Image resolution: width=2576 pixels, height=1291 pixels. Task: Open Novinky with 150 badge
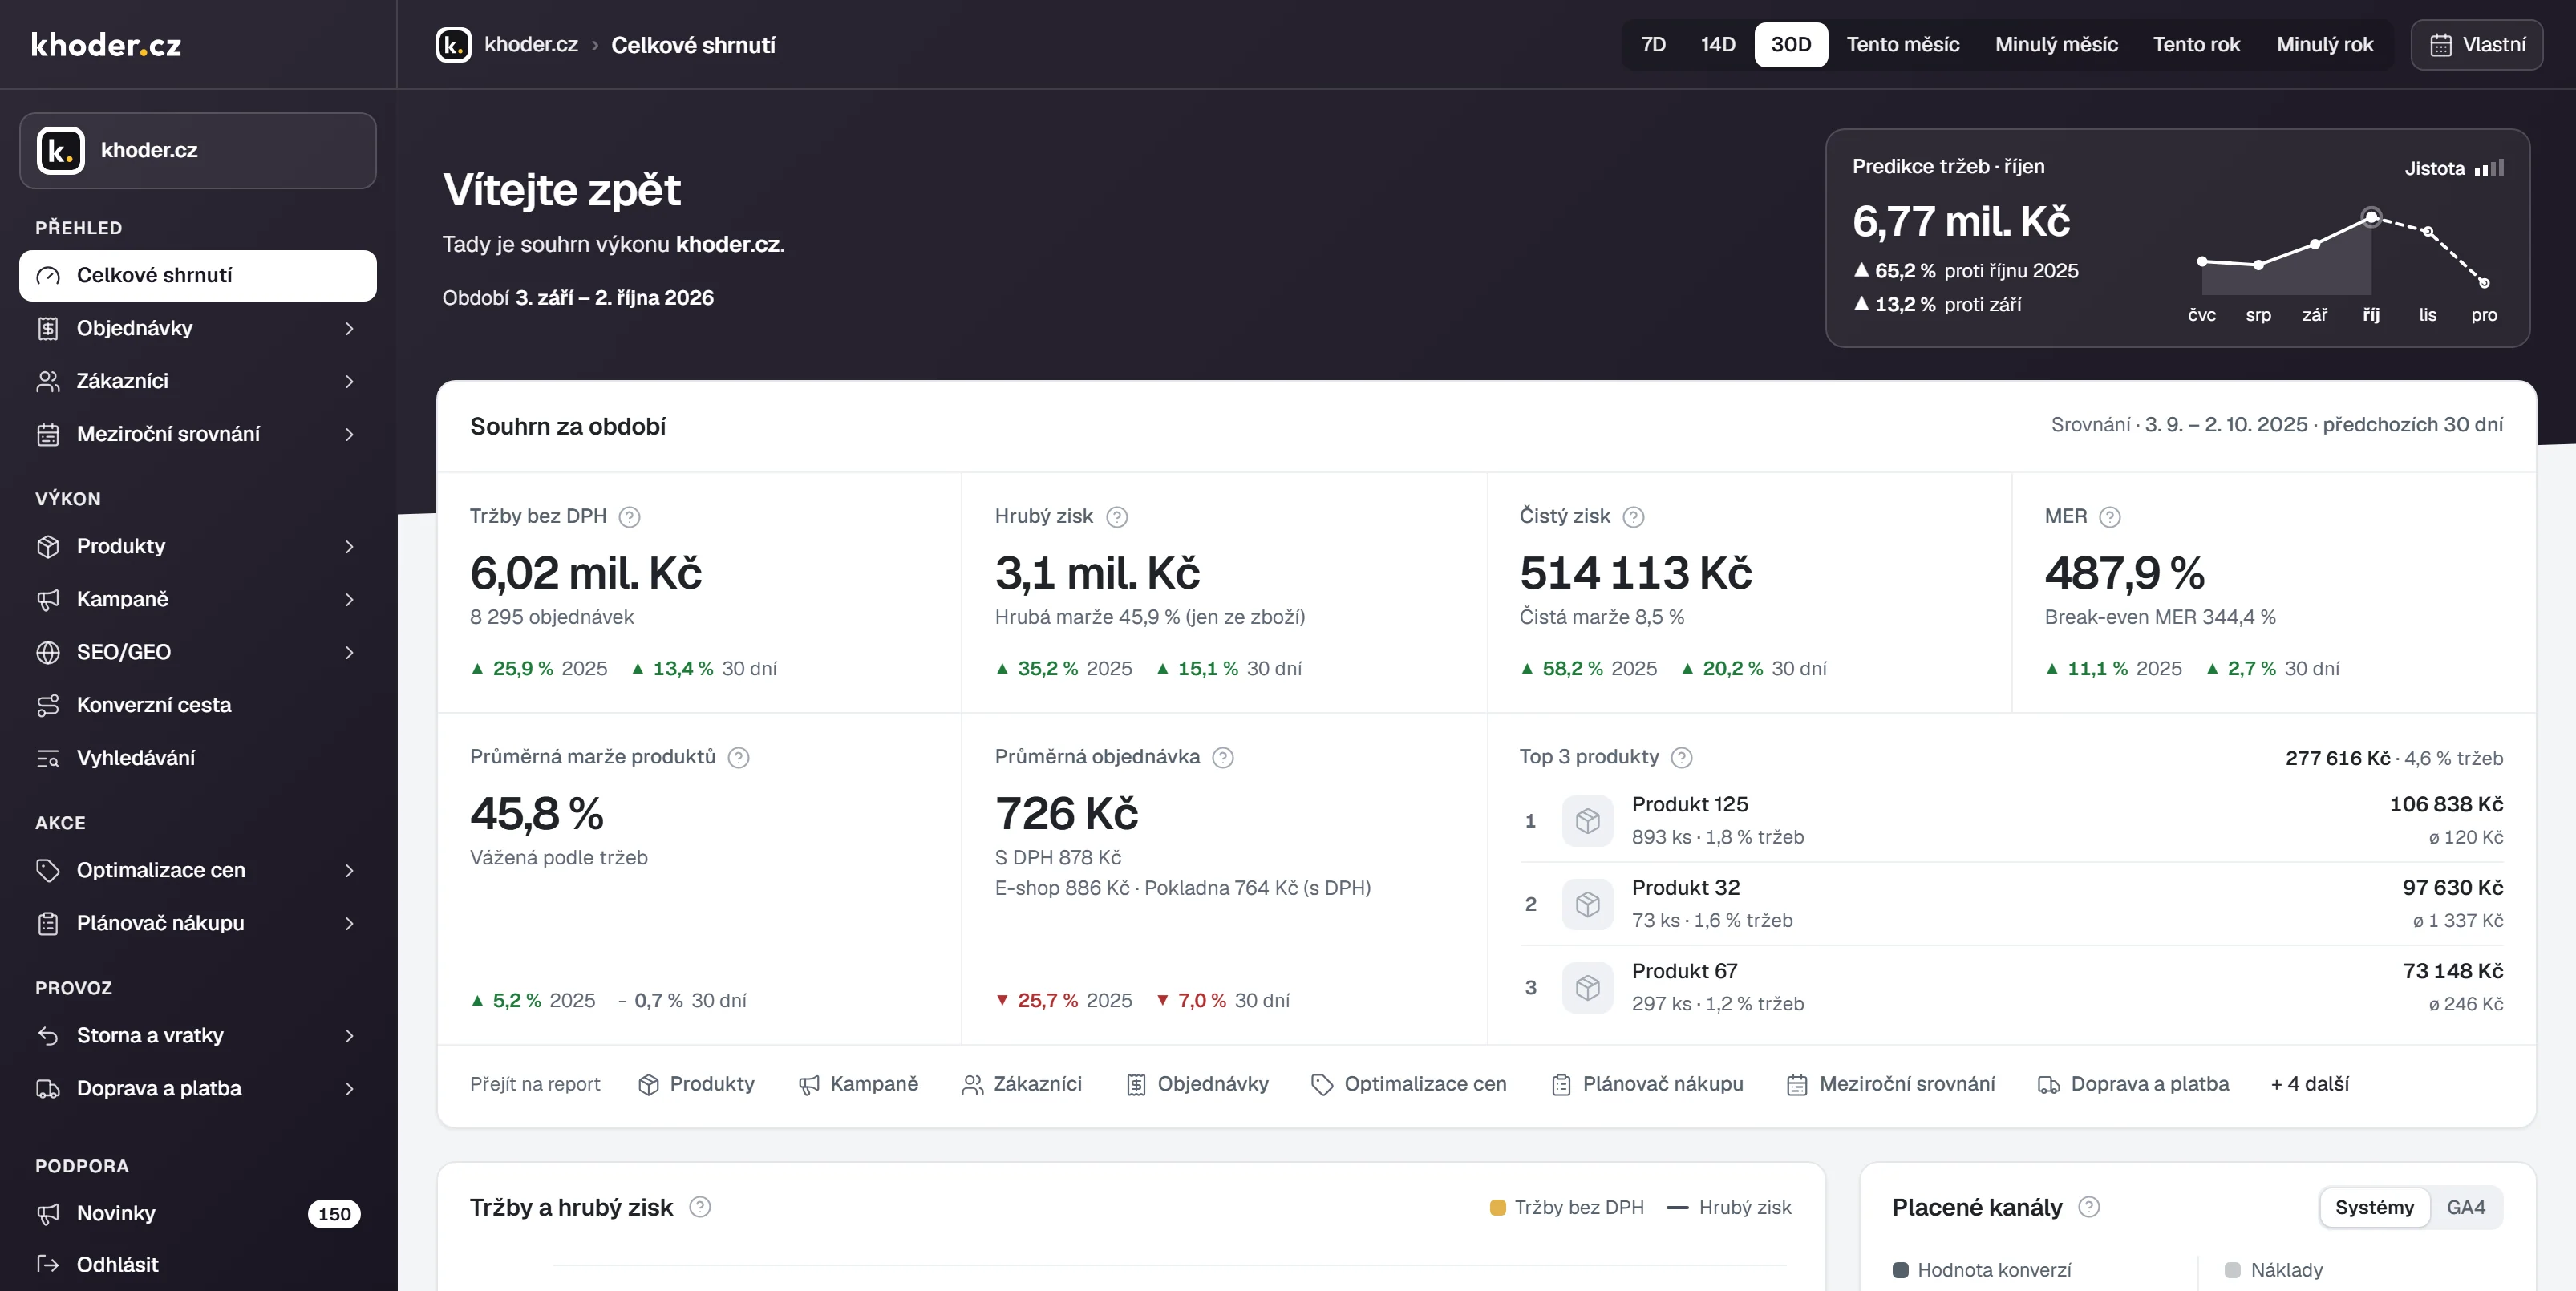click(198, 1213)
